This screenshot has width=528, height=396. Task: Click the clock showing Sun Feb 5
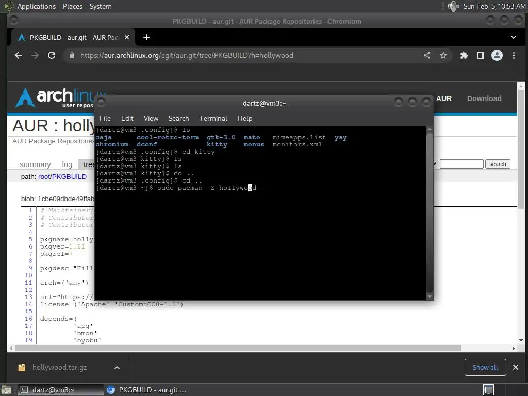(494, 6)
